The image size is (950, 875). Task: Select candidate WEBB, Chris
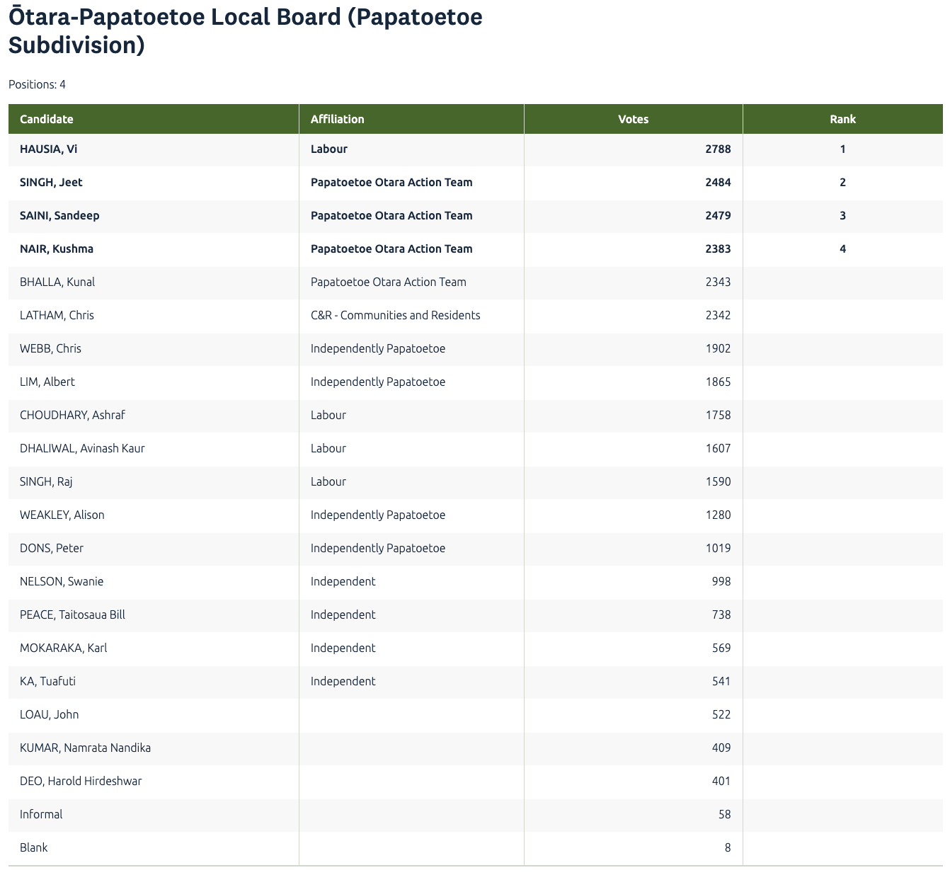tap(50, 349)
